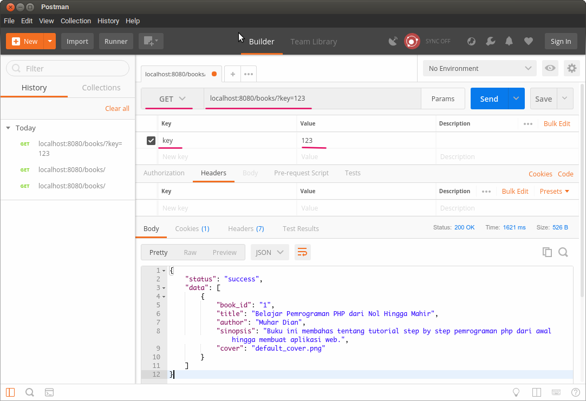Copy response using the copy icon

(x=547, y=252)
